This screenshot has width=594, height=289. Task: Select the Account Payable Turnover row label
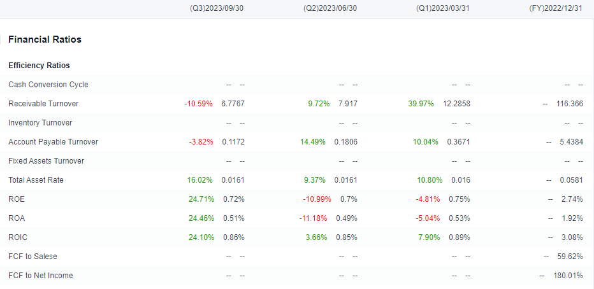(53, 142)
